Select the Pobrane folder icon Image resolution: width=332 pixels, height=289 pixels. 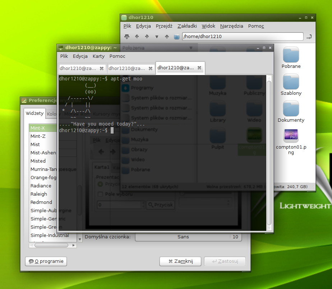tap(291, 55)
